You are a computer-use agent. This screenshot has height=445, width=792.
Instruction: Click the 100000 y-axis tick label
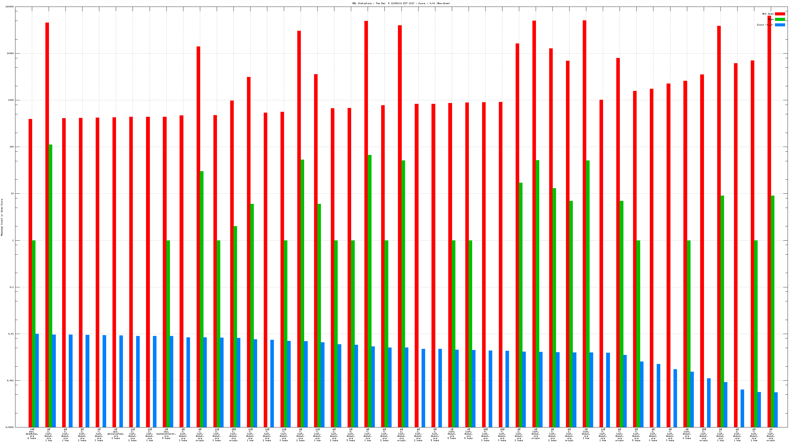[10, 7]
